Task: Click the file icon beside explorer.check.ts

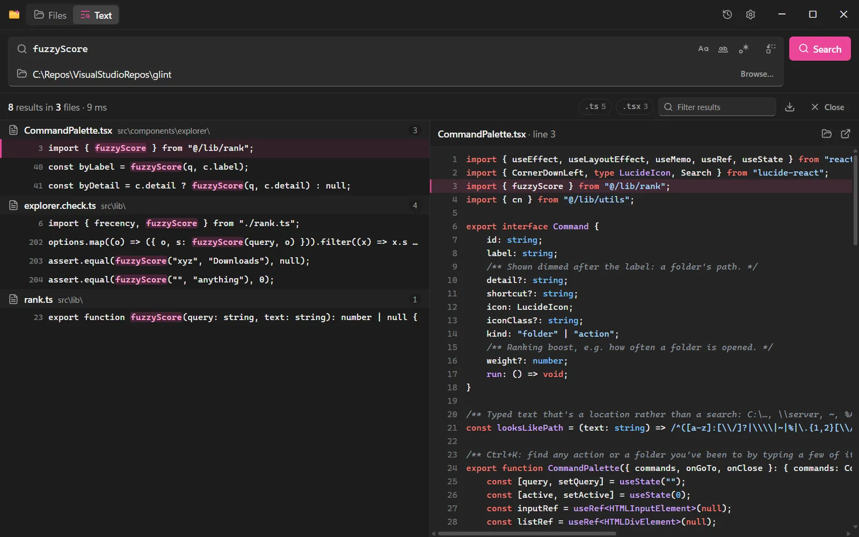Action: pyautogui.click(x=13, y=206)
